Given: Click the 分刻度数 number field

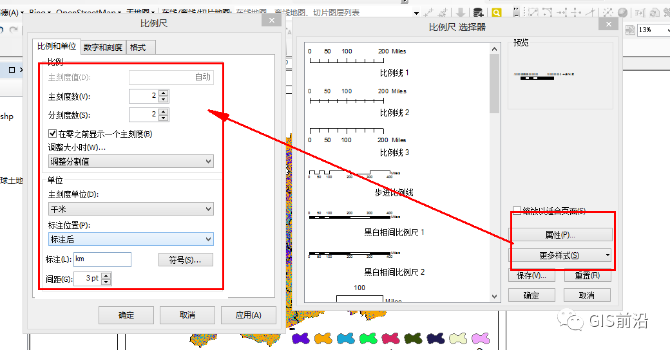Looking at the screenshot, I should [144, 115].
